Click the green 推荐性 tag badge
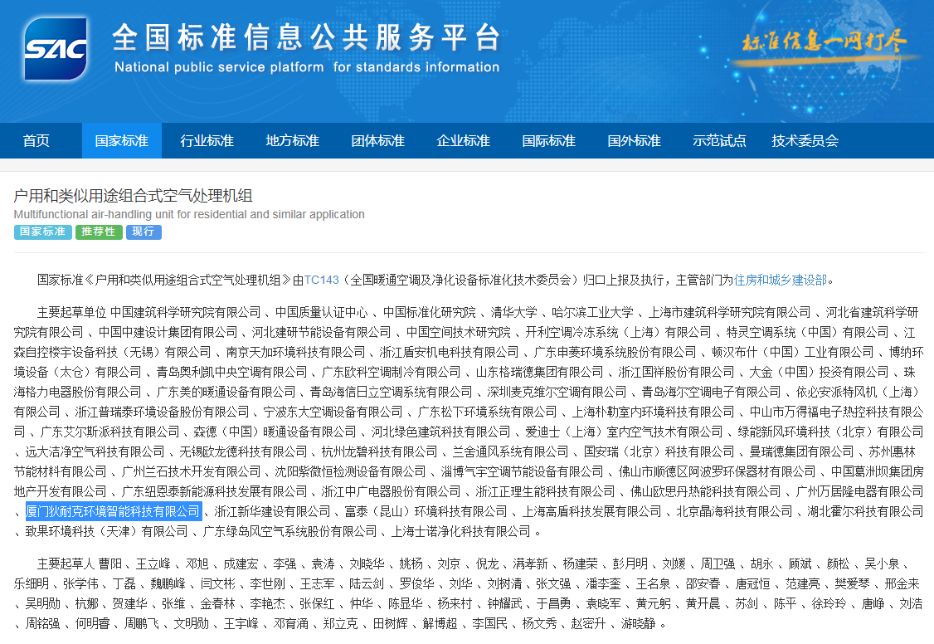The image size is (934, 644). point(99,232)
